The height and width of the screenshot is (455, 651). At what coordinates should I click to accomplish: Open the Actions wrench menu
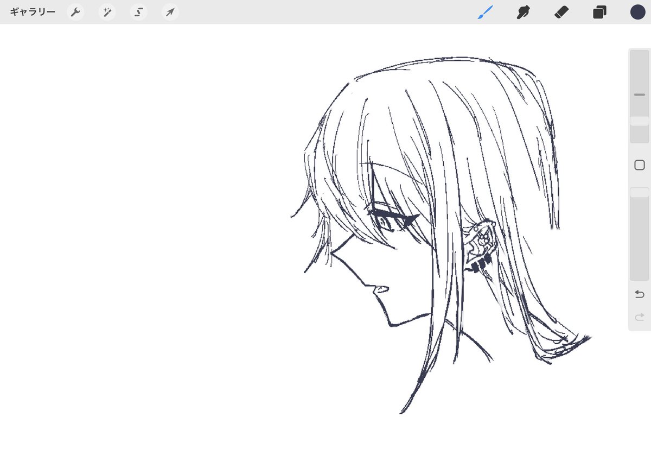[75, 12]
